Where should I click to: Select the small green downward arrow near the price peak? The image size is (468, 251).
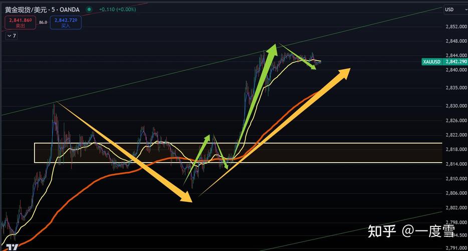coord(298,57)
